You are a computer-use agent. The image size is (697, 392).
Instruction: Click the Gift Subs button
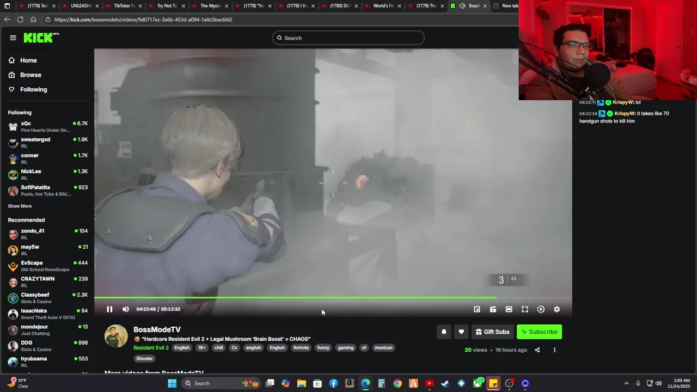point(492,332)
